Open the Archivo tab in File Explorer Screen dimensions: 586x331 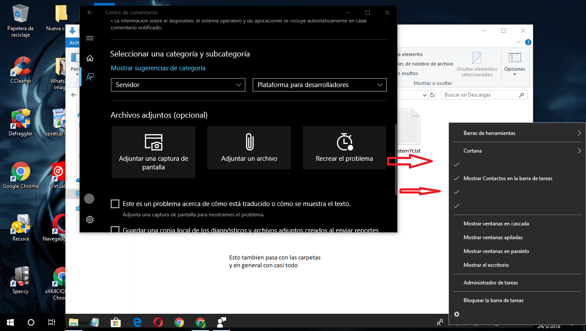74,43
